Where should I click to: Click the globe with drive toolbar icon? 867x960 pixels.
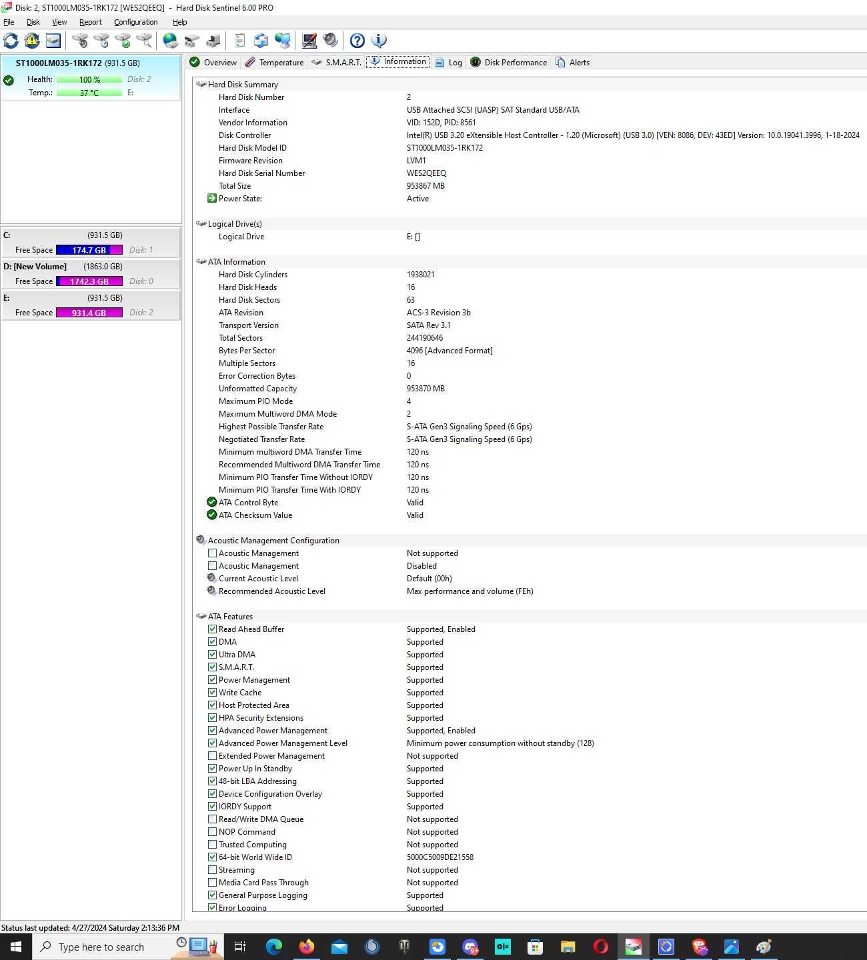tap(171, 41)
